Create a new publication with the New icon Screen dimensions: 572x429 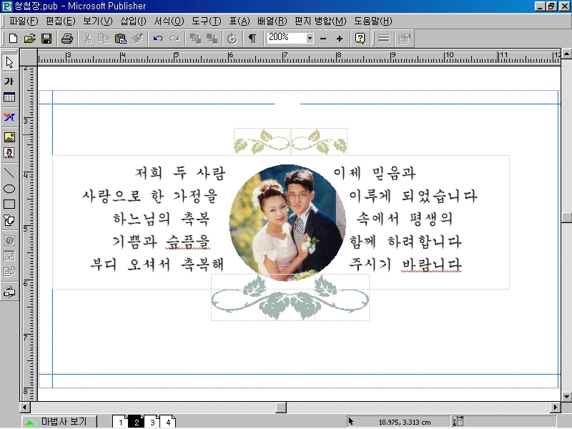tap(13, 39)
